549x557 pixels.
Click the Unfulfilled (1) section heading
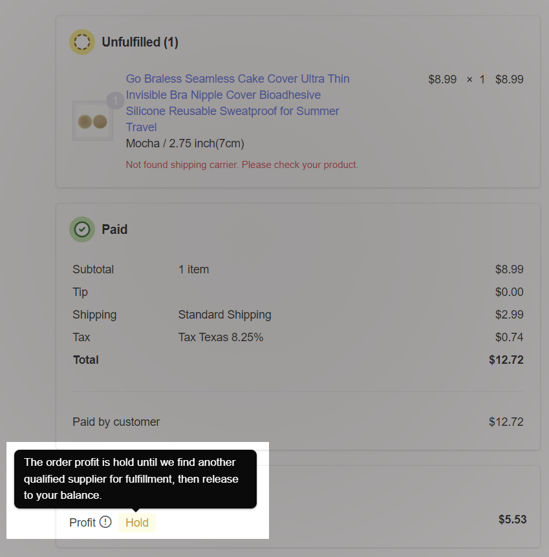pyautogui.click(x=140, y=42)
